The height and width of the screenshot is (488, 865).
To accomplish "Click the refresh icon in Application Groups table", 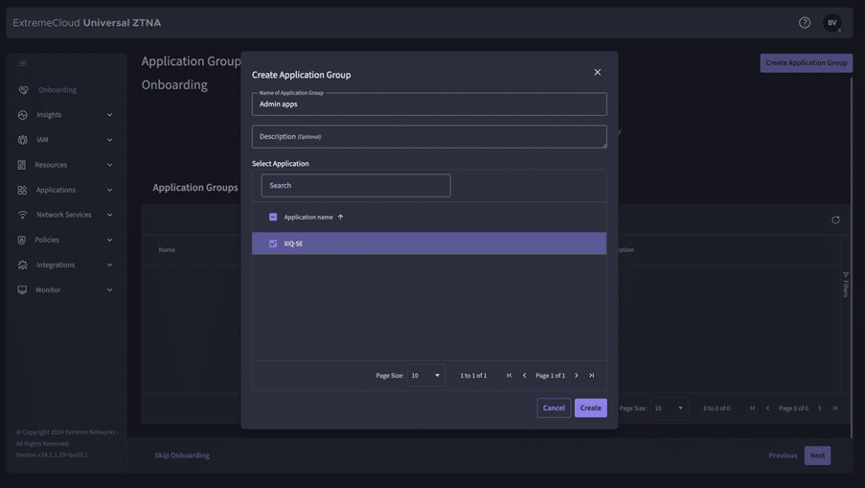I will point(835,221).
